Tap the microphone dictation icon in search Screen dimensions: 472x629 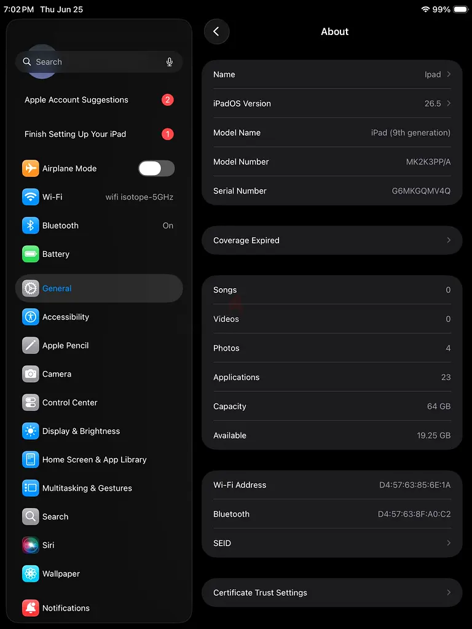pos(170,62)
